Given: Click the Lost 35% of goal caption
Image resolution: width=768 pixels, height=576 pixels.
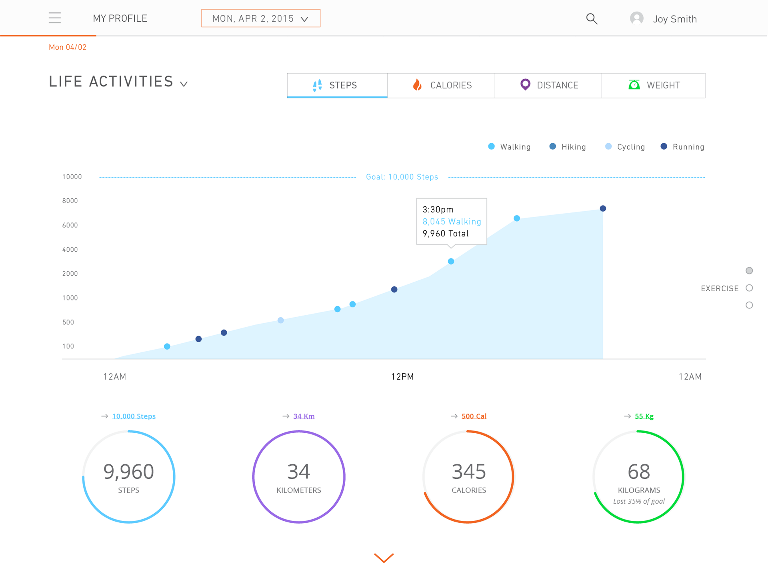Looking at the screenshot, I should [639, 501].
